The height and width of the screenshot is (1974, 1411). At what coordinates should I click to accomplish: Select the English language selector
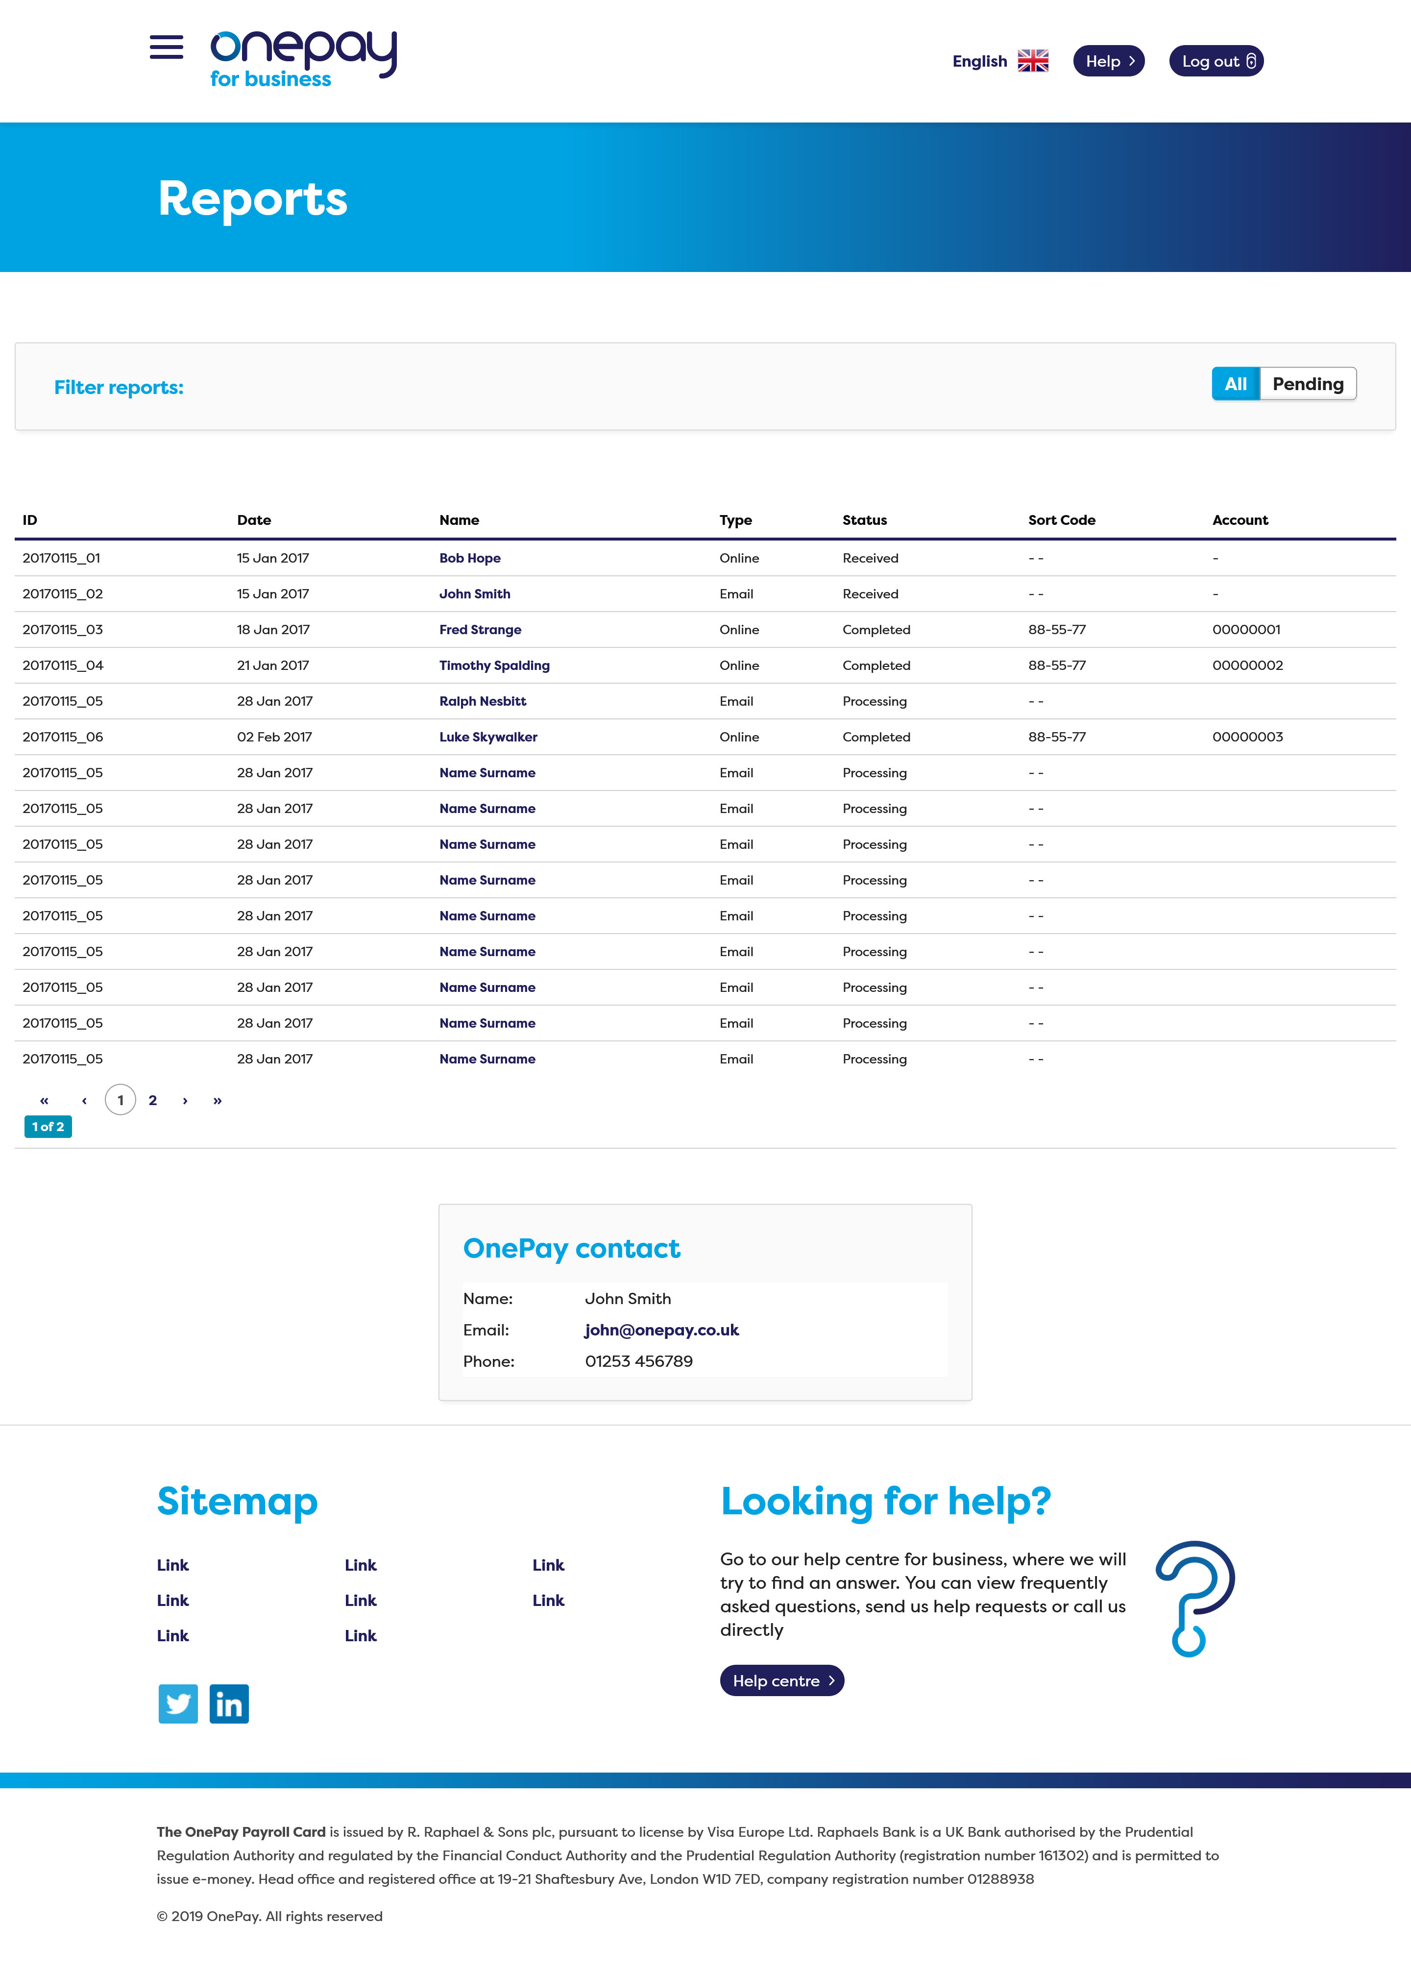point(979,61)
